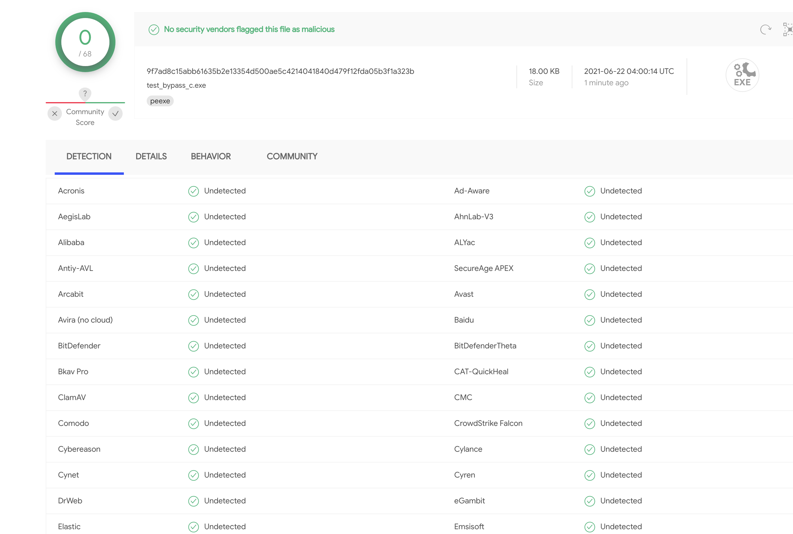
Task: Click the EXE file type icon
Action: click(742, 75)
